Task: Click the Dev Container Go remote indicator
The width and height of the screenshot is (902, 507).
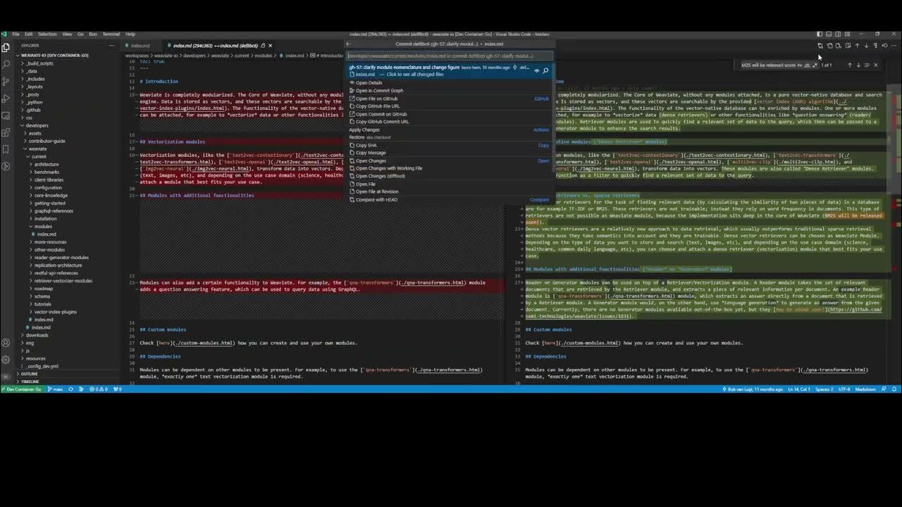Action: (21, 389)
